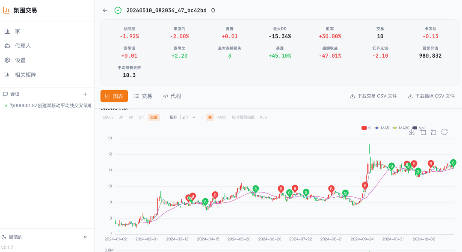Screen dimensions: 462x252
Task: Click the 最大DD value -15.34%
Action: (x=280, y=36)
